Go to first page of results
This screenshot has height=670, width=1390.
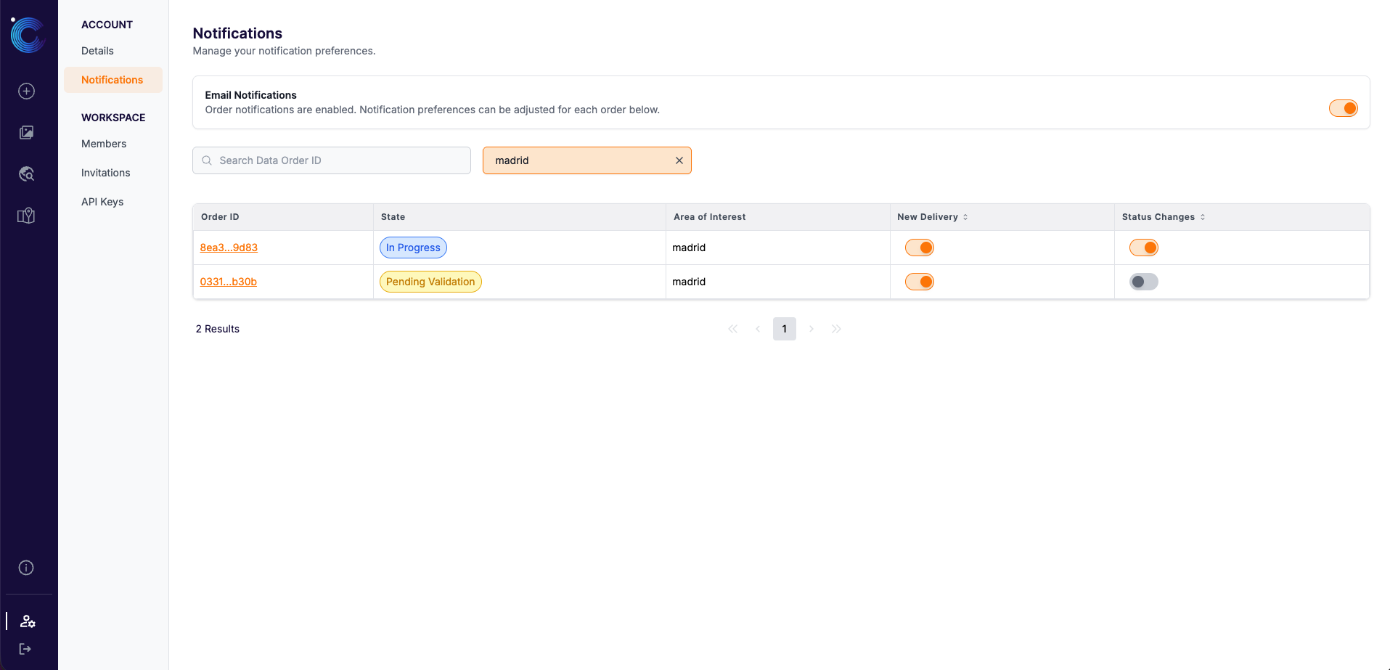pos(733,329)
